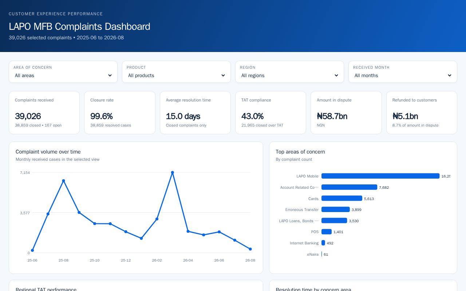Click the eNaira label
This screenshot has width=466, height=291.
point(313,254)
